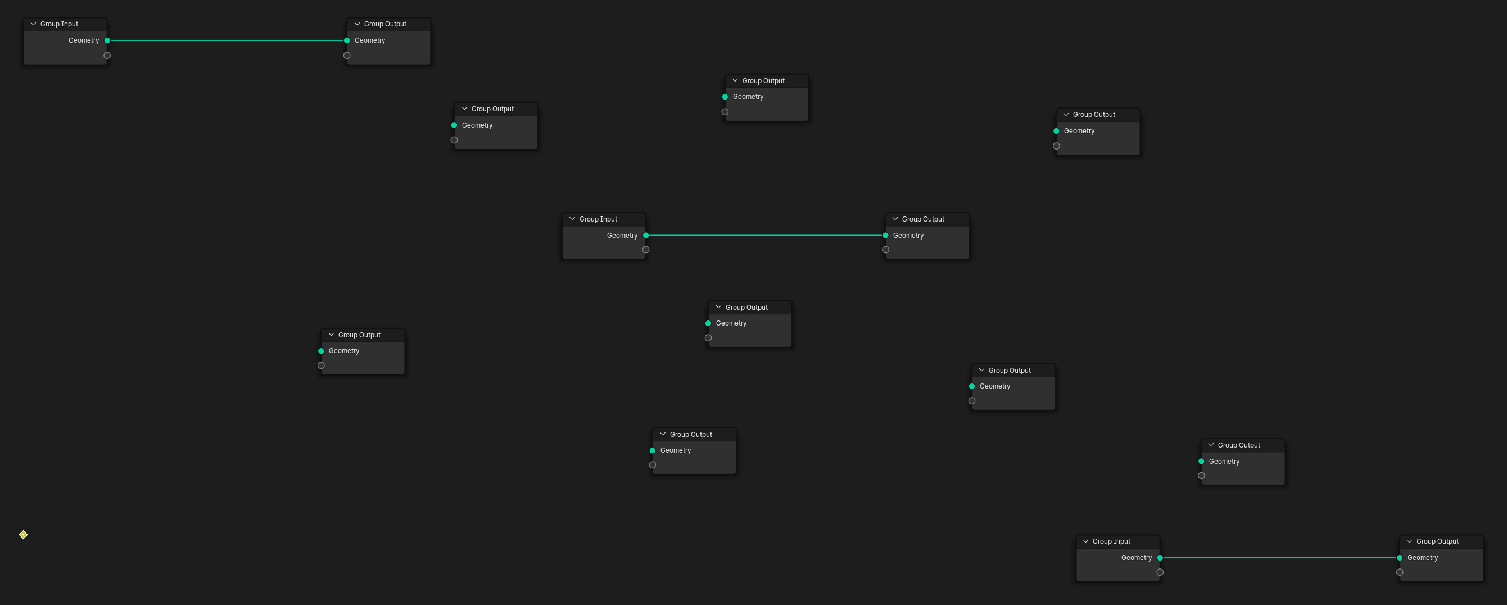This screenshot has height=605, width=1507.
Task: Collapse the leftmost unconnected Group Output node
Action: click(331, 335)
